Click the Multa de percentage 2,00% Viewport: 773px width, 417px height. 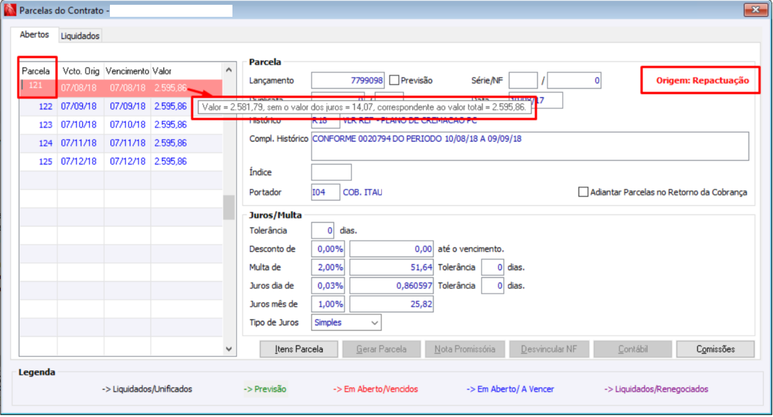coord(328,267)
